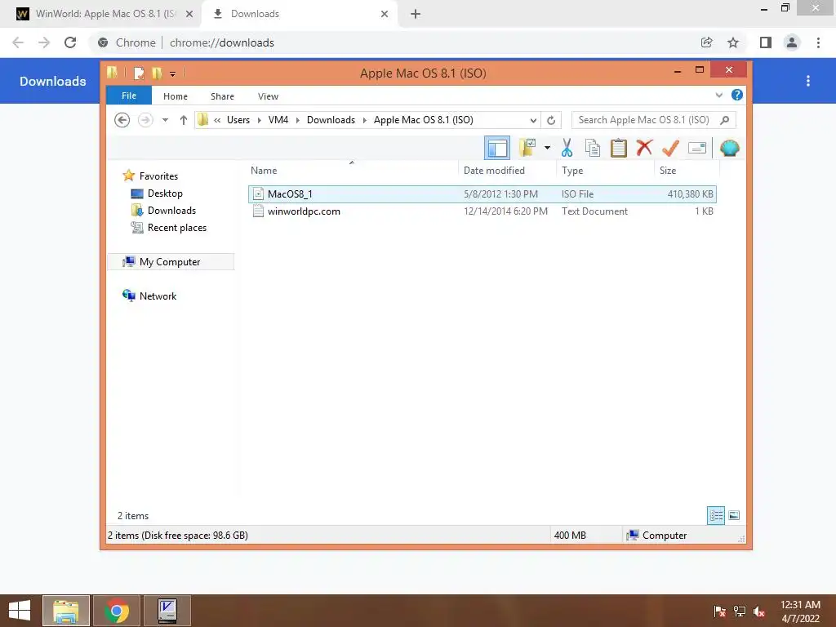Open the Downloads page three-dot menu
This screenshot has width=836, height=627.
808,81
